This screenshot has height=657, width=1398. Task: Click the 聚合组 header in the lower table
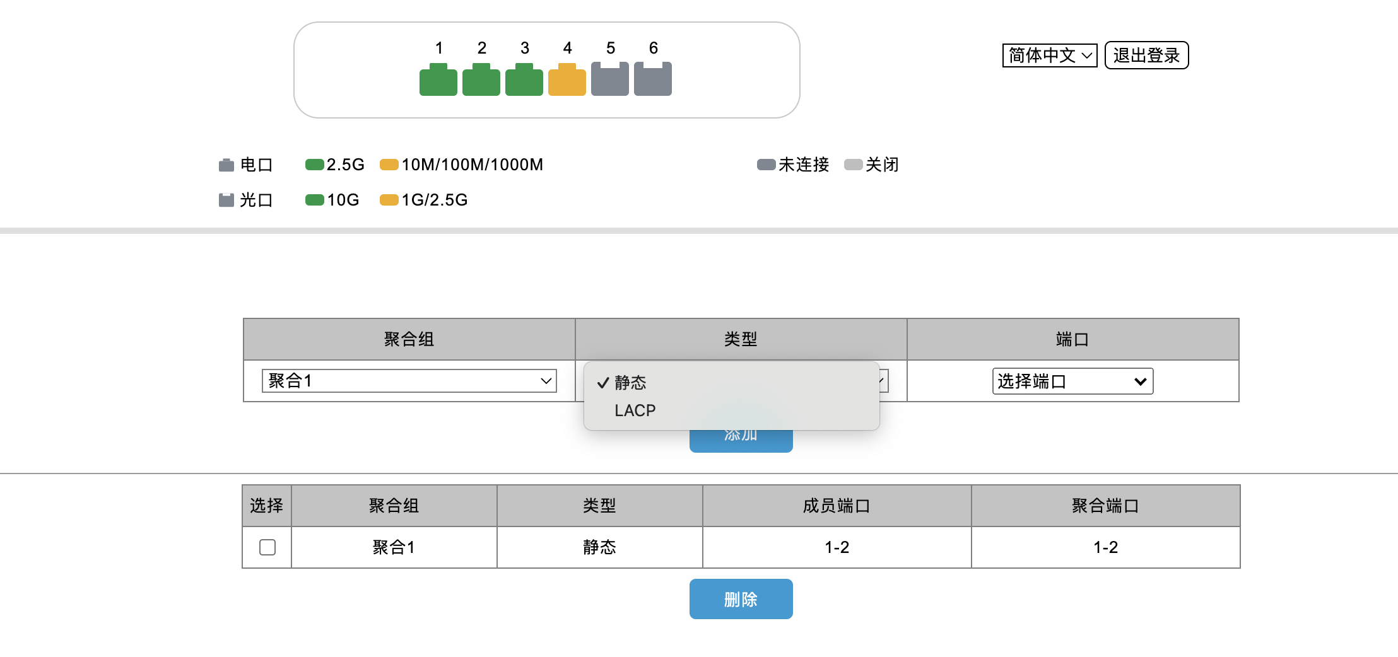point(394,506)
